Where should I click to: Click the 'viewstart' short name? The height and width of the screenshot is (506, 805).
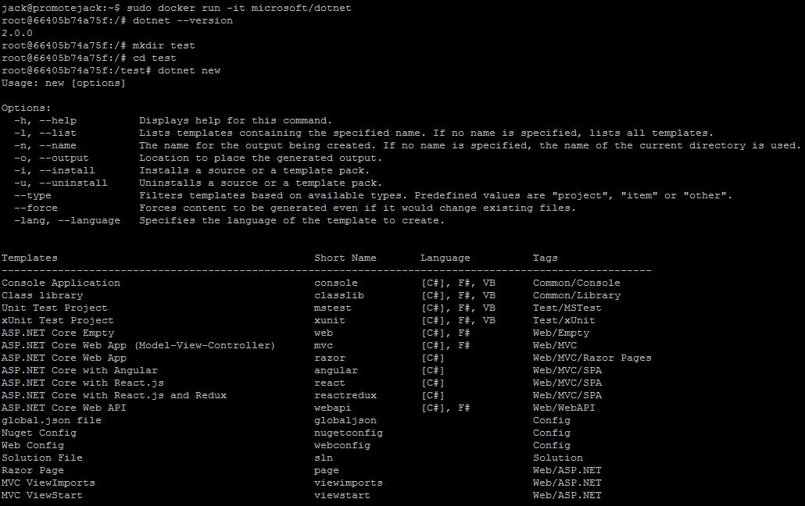point(342,495)
